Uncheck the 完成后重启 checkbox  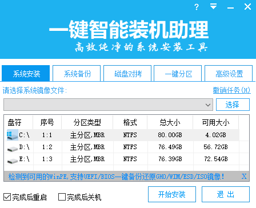[7, 197]
